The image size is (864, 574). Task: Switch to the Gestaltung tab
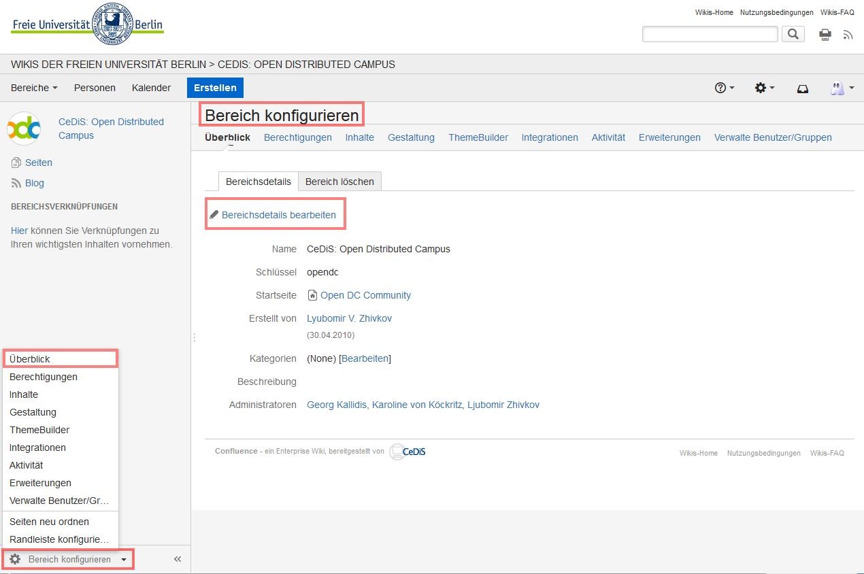point(411,137)
